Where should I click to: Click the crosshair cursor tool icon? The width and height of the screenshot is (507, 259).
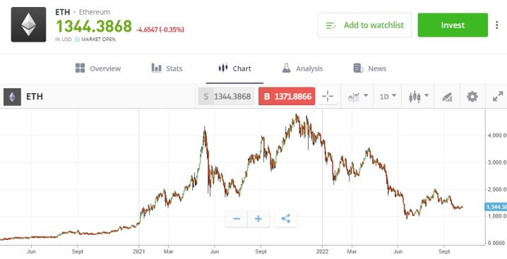(x=328, y=97)
